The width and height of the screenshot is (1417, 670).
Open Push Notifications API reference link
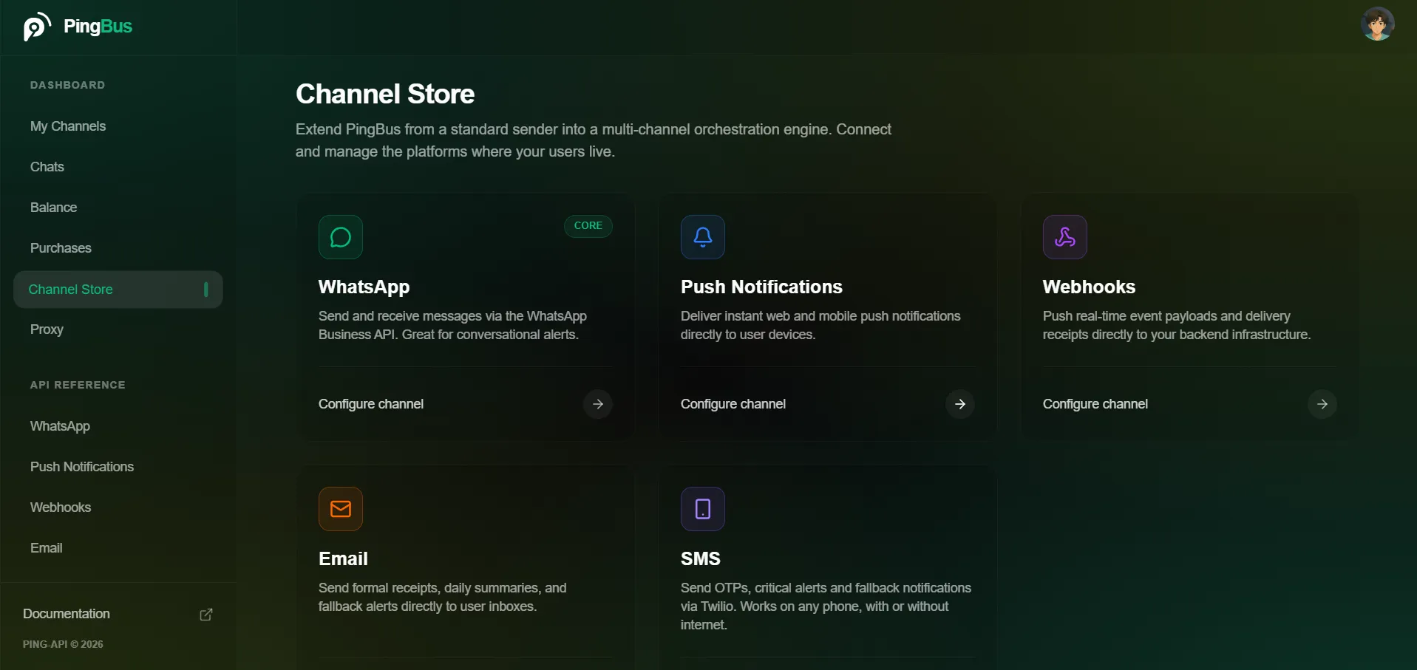(82, 467)
